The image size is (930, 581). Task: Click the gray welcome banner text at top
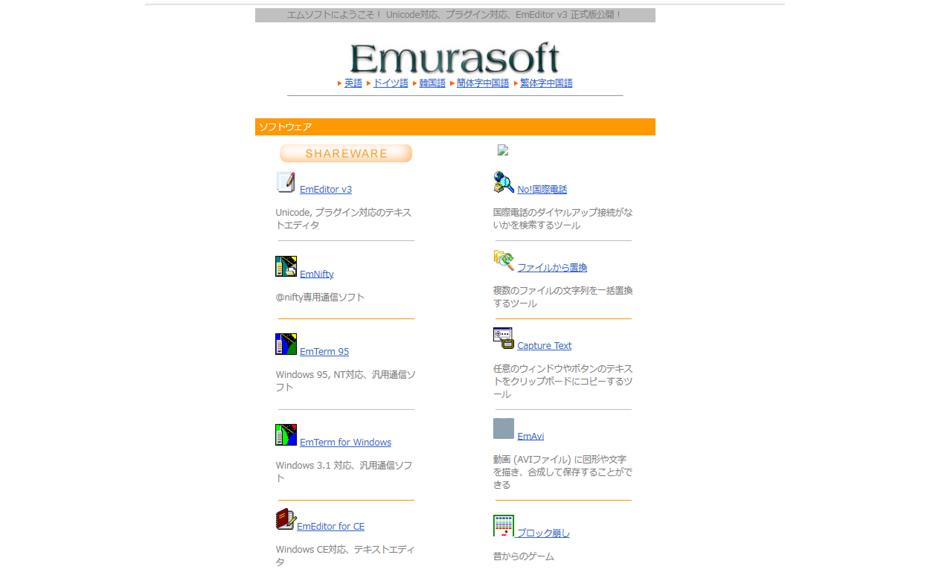455,15
